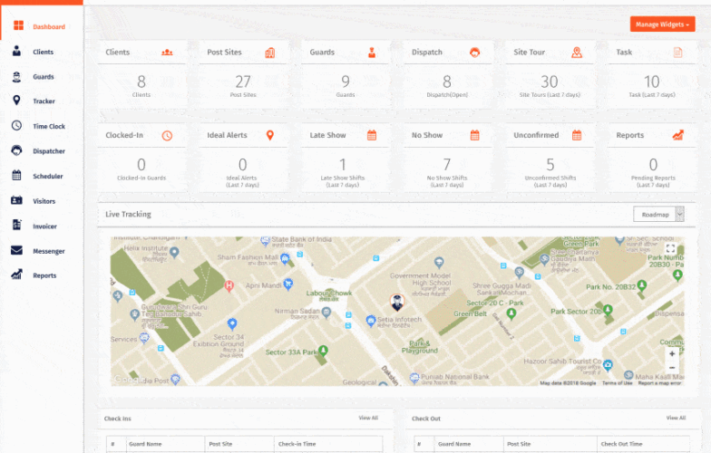Go to Dashboard menu item
This screenshot has height=453, width=711.
point(49,27)
